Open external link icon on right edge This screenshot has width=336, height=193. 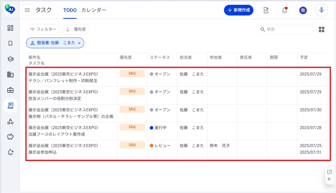[329, 172]
